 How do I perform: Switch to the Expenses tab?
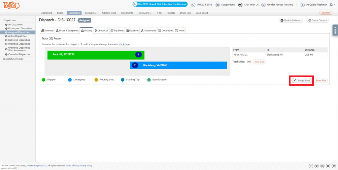coord(132,31)
